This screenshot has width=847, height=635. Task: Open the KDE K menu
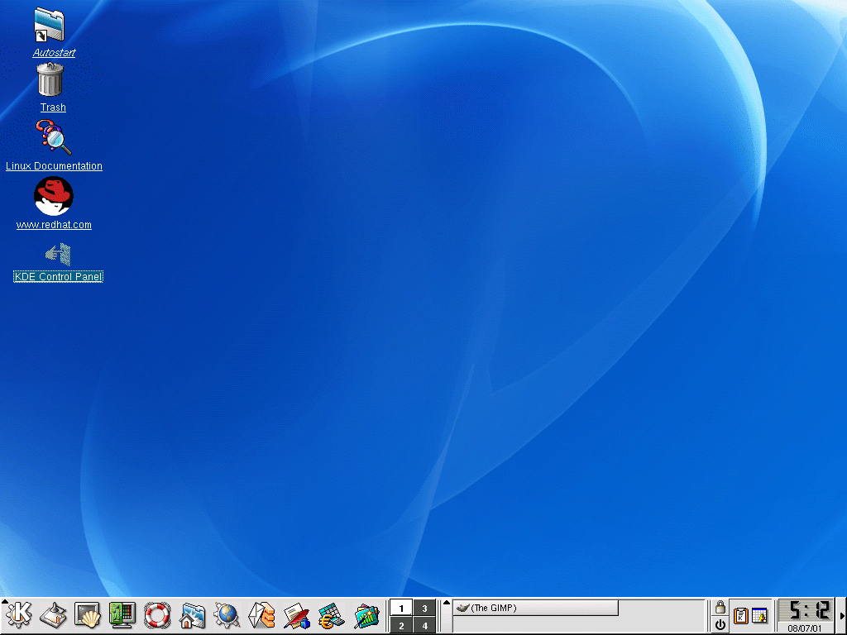(x=19, y=614)
